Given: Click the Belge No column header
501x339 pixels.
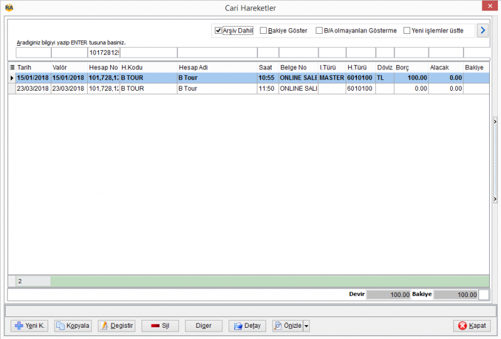Looking at the screenshot, I should click(x=299, y=68).
